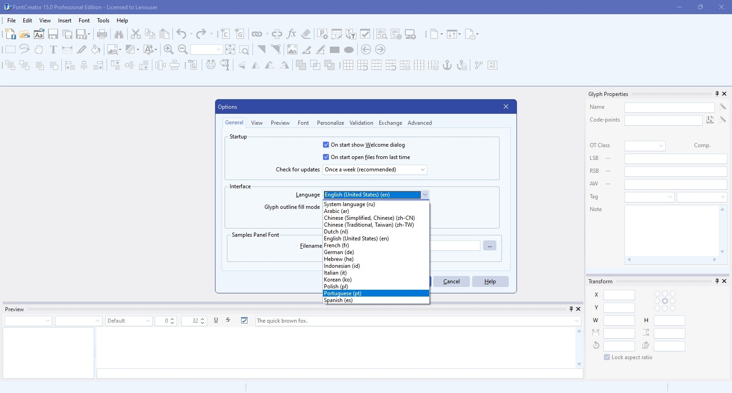Click the Hand pan tool icon

[x=39, y=50]
